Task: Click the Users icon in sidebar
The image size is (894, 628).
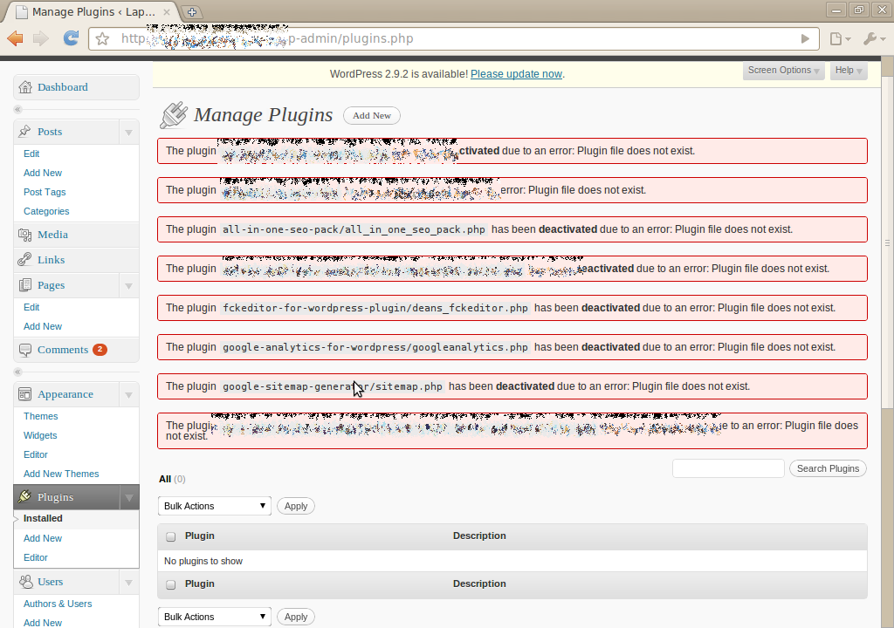Action: tap(25, 582)
